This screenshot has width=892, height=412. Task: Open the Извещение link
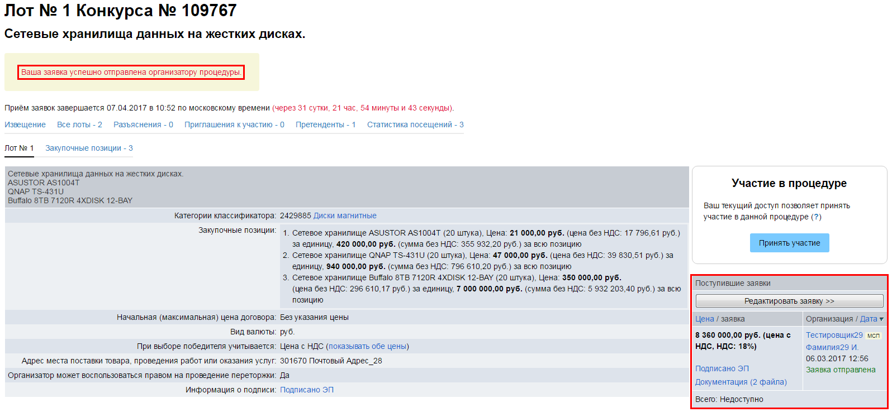coord(25,124)
